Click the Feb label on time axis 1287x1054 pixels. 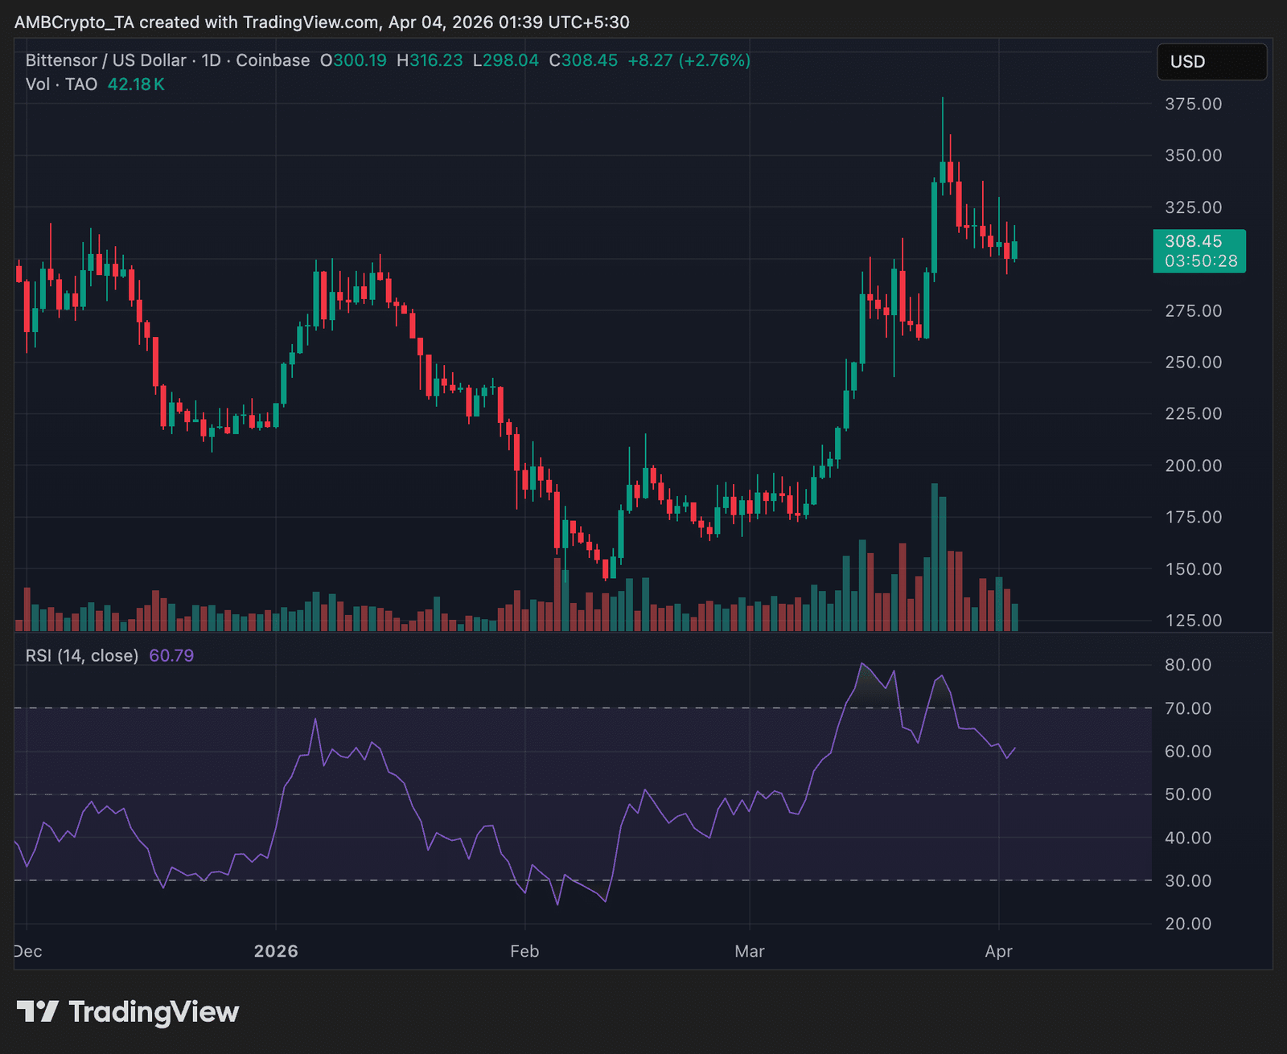[x=524, y=951]
